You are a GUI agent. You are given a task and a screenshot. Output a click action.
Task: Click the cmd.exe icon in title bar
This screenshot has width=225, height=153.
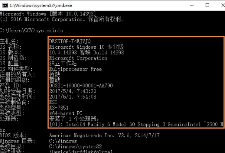click(x=5, y=5)
